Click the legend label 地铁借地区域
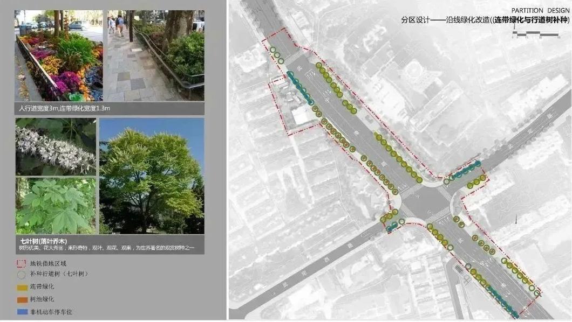 (48, 263)
